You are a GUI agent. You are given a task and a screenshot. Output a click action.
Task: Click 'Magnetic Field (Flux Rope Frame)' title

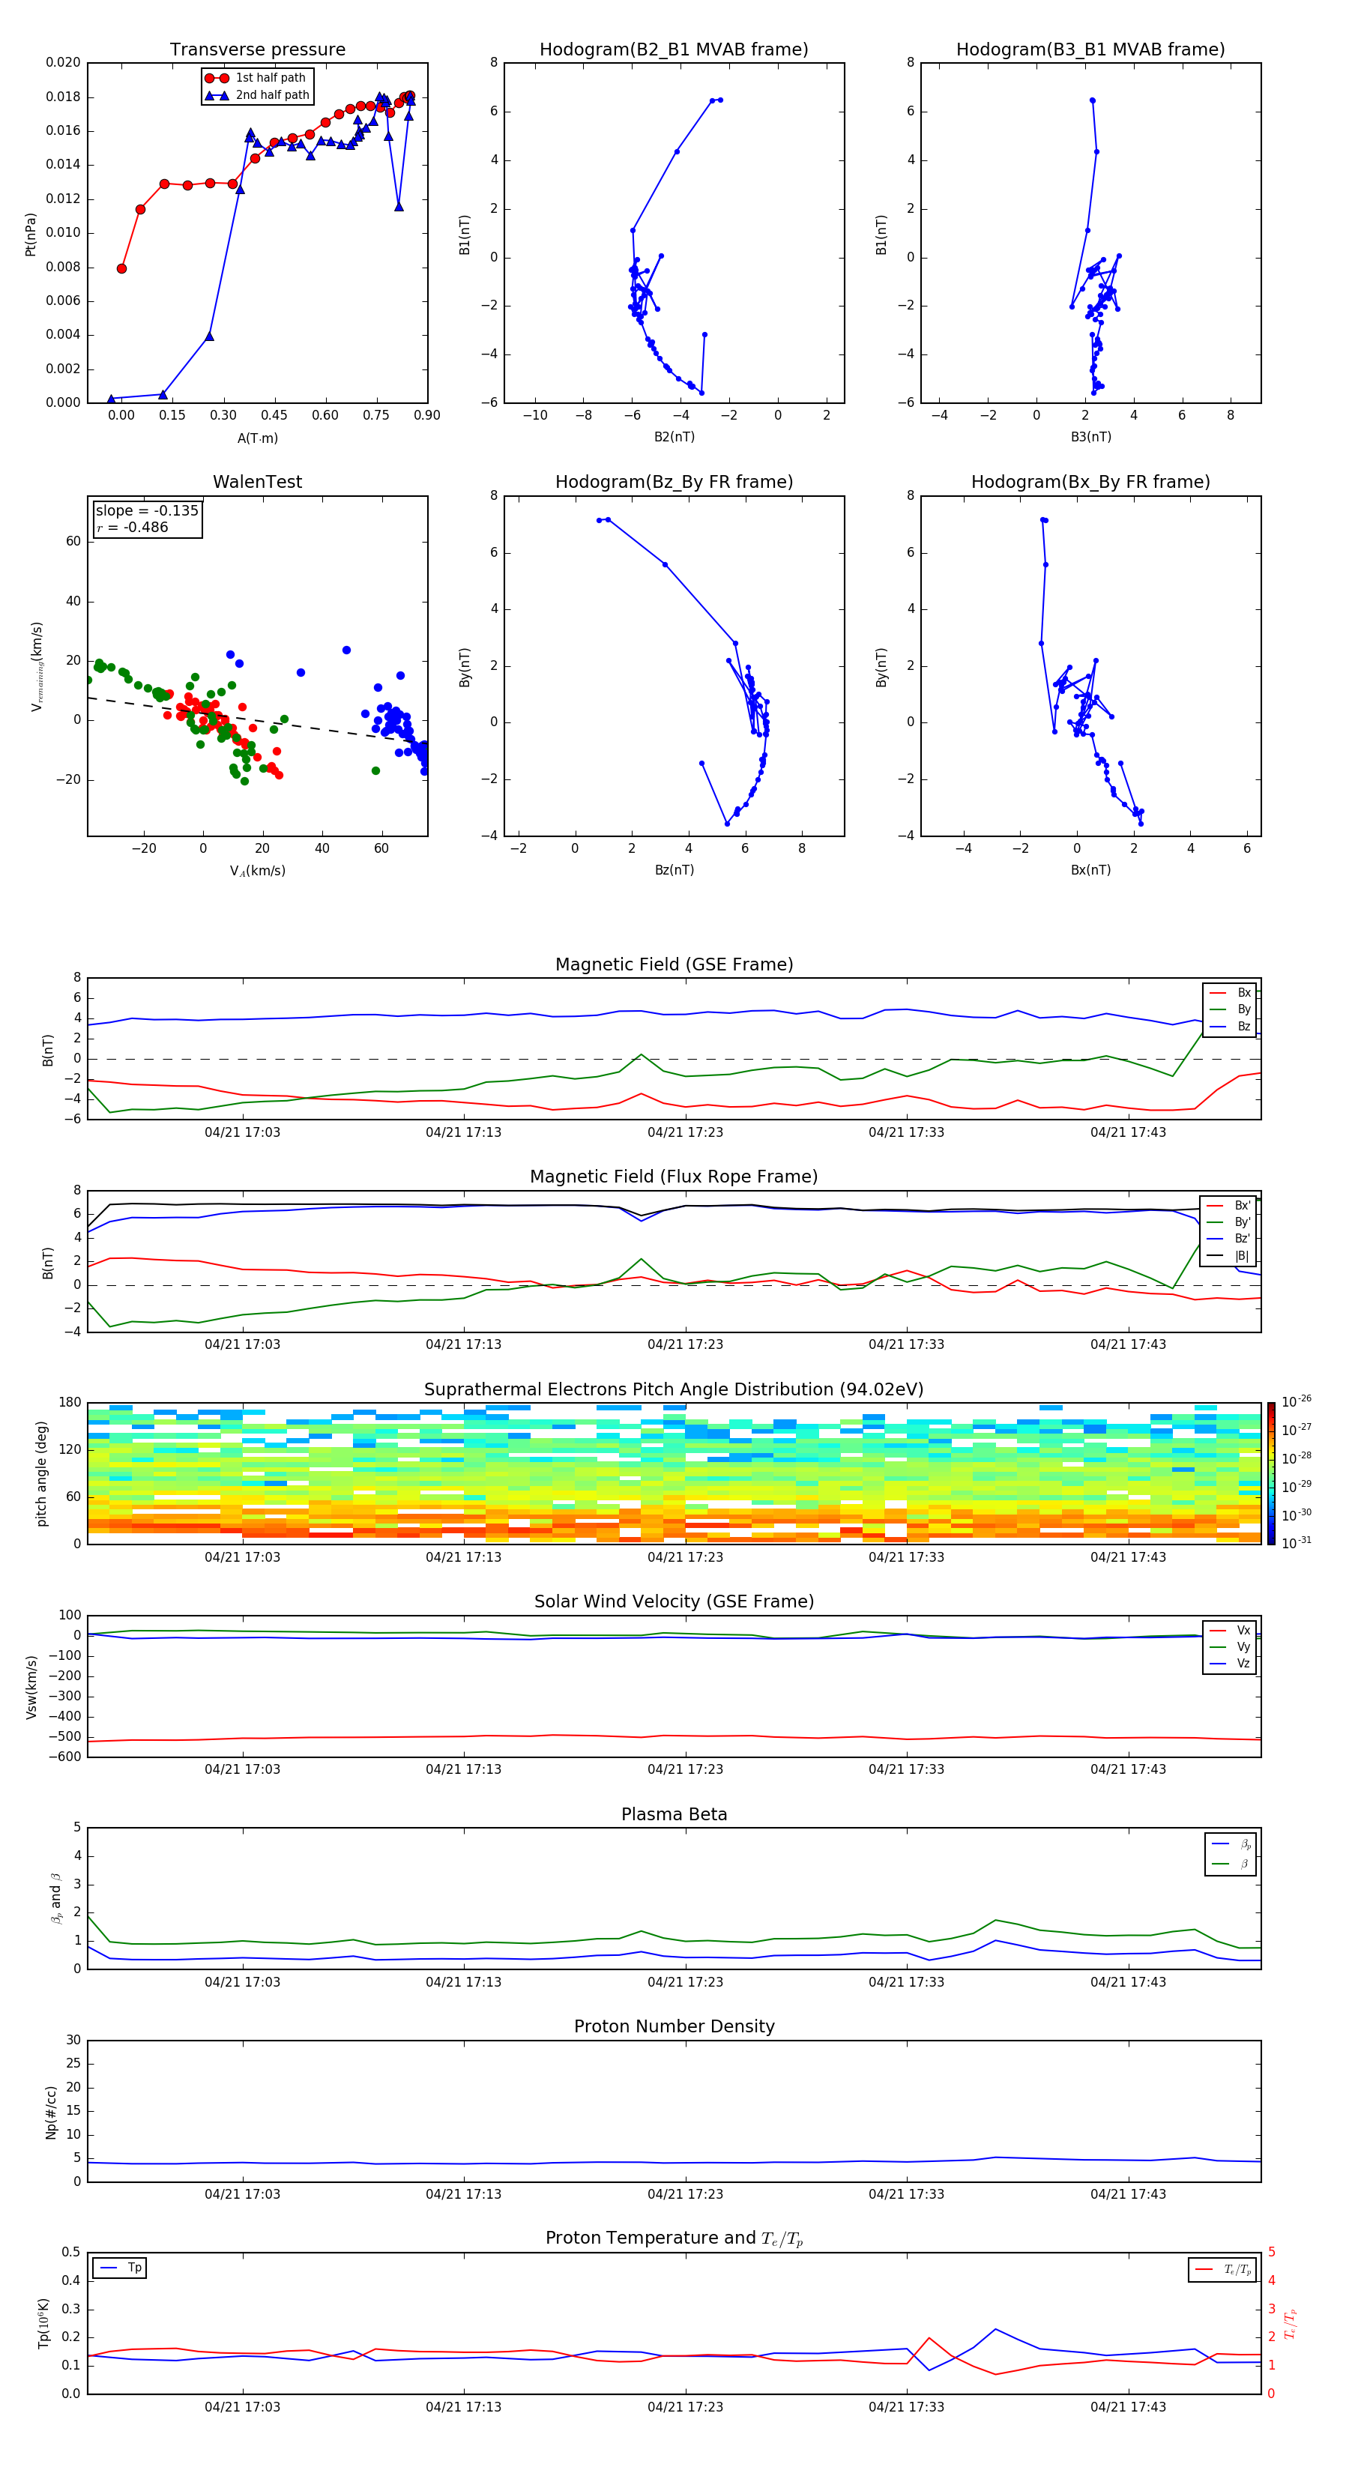674,1177
